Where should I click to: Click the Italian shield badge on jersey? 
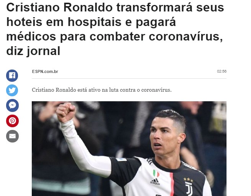pyautogui.click(x=156, y=173)
